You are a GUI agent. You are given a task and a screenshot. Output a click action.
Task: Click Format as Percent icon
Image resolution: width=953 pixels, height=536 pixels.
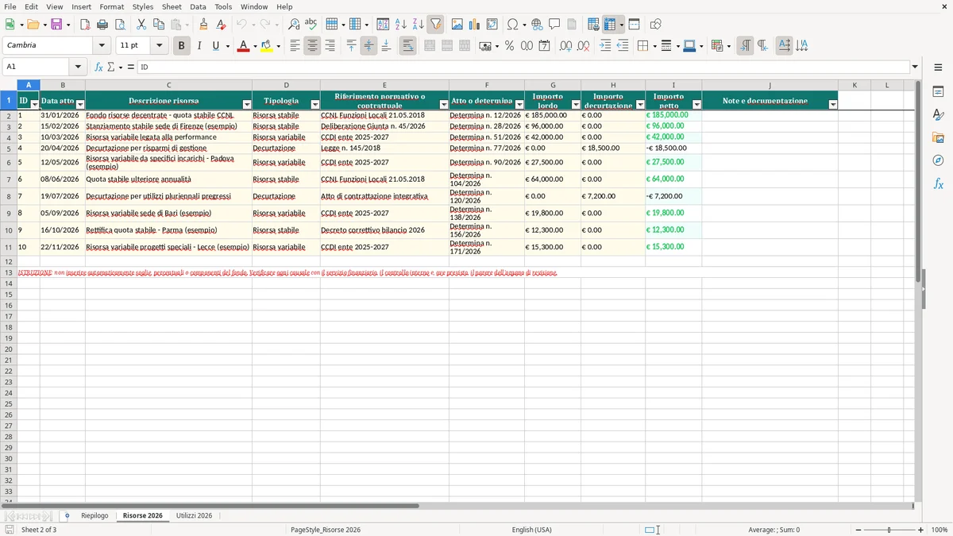tap(509, 46)
